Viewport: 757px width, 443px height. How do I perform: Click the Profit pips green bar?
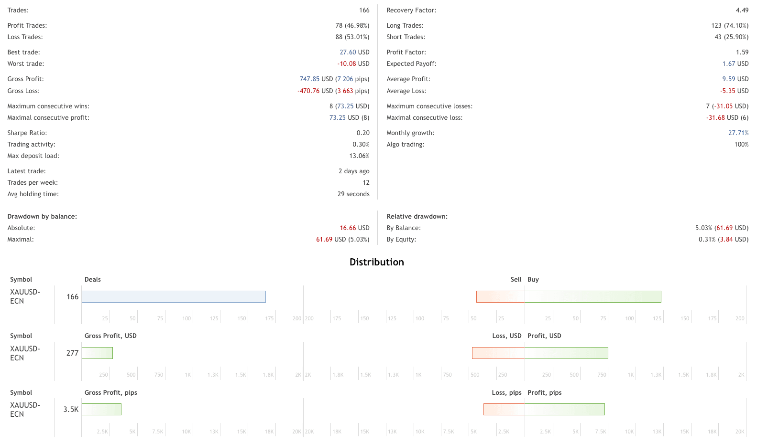point(565,409)
